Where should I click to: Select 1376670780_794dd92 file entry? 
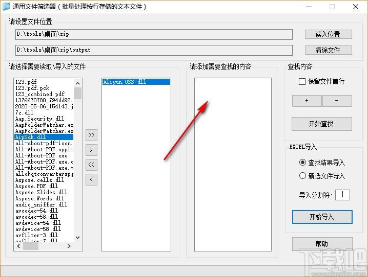44,100
